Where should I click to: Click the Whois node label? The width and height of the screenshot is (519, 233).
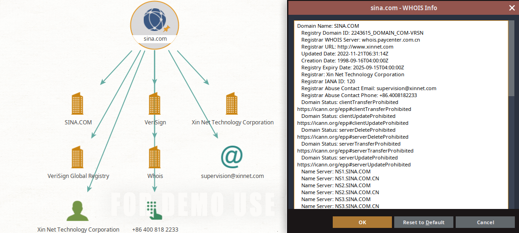pos(155,176)
